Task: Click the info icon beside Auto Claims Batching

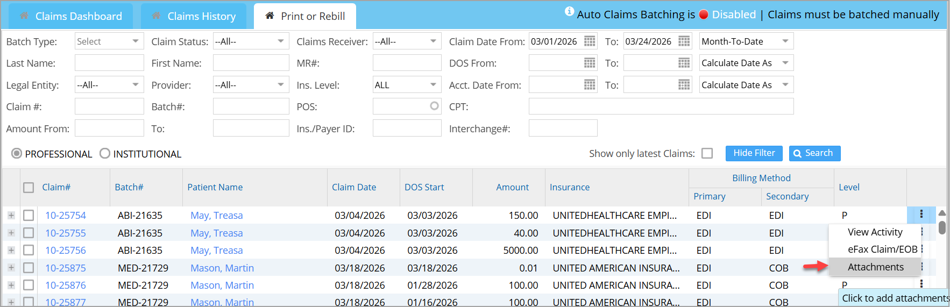Action: (569, 12)
